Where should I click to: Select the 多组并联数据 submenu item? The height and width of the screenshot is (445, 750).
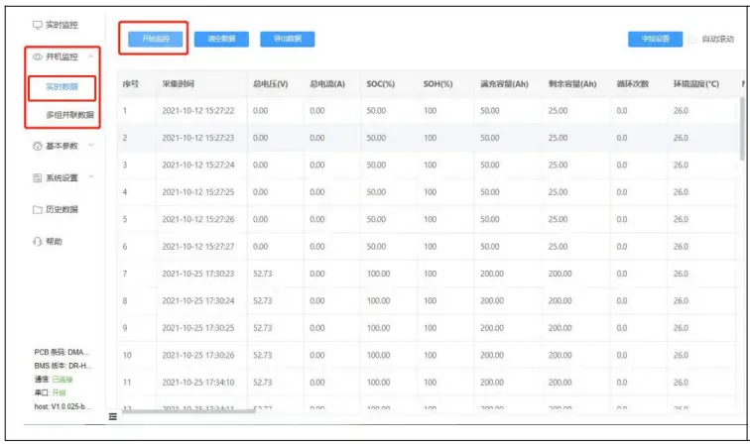[x=69, y=115]
